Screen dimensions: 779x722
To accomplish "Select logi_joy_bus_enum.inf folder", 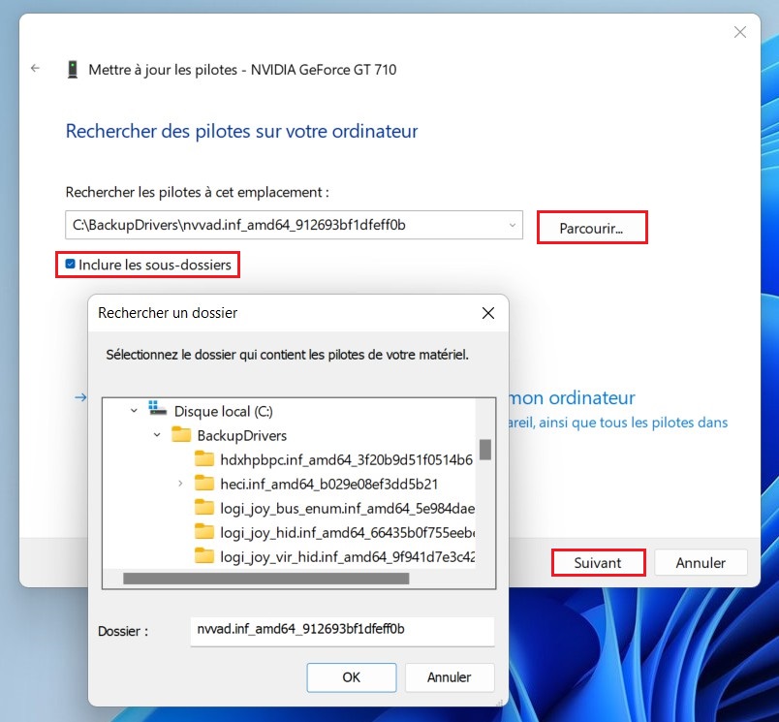I will (x=347, y=509).
